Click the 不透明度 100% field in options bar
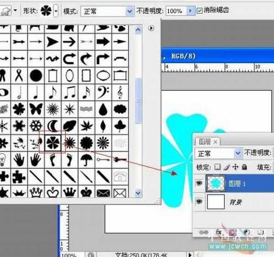 [x=175, y=11]
